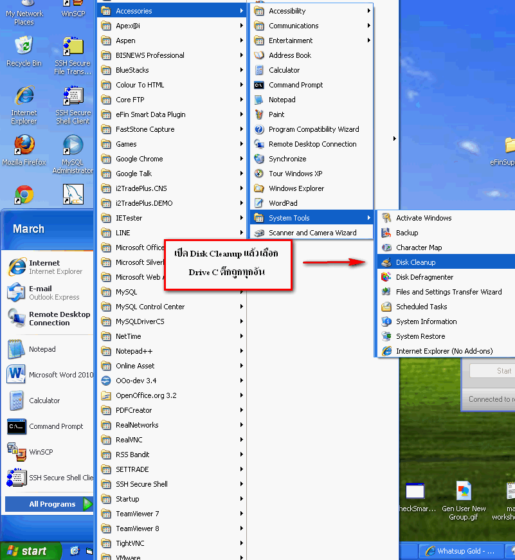515x560 pixels.
Task: Open the Startup program group
Action: (172, 499)
